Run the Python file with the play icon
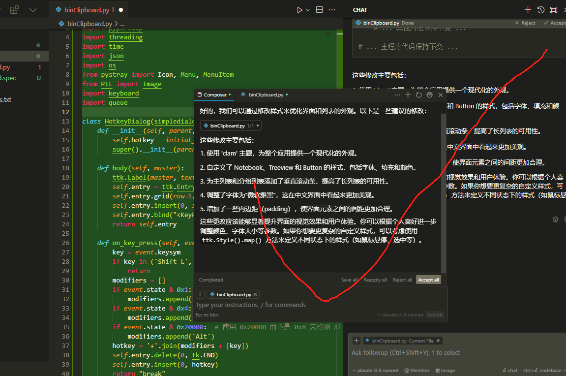This screenshot has height=376, width=566. (x=299, y=10)
